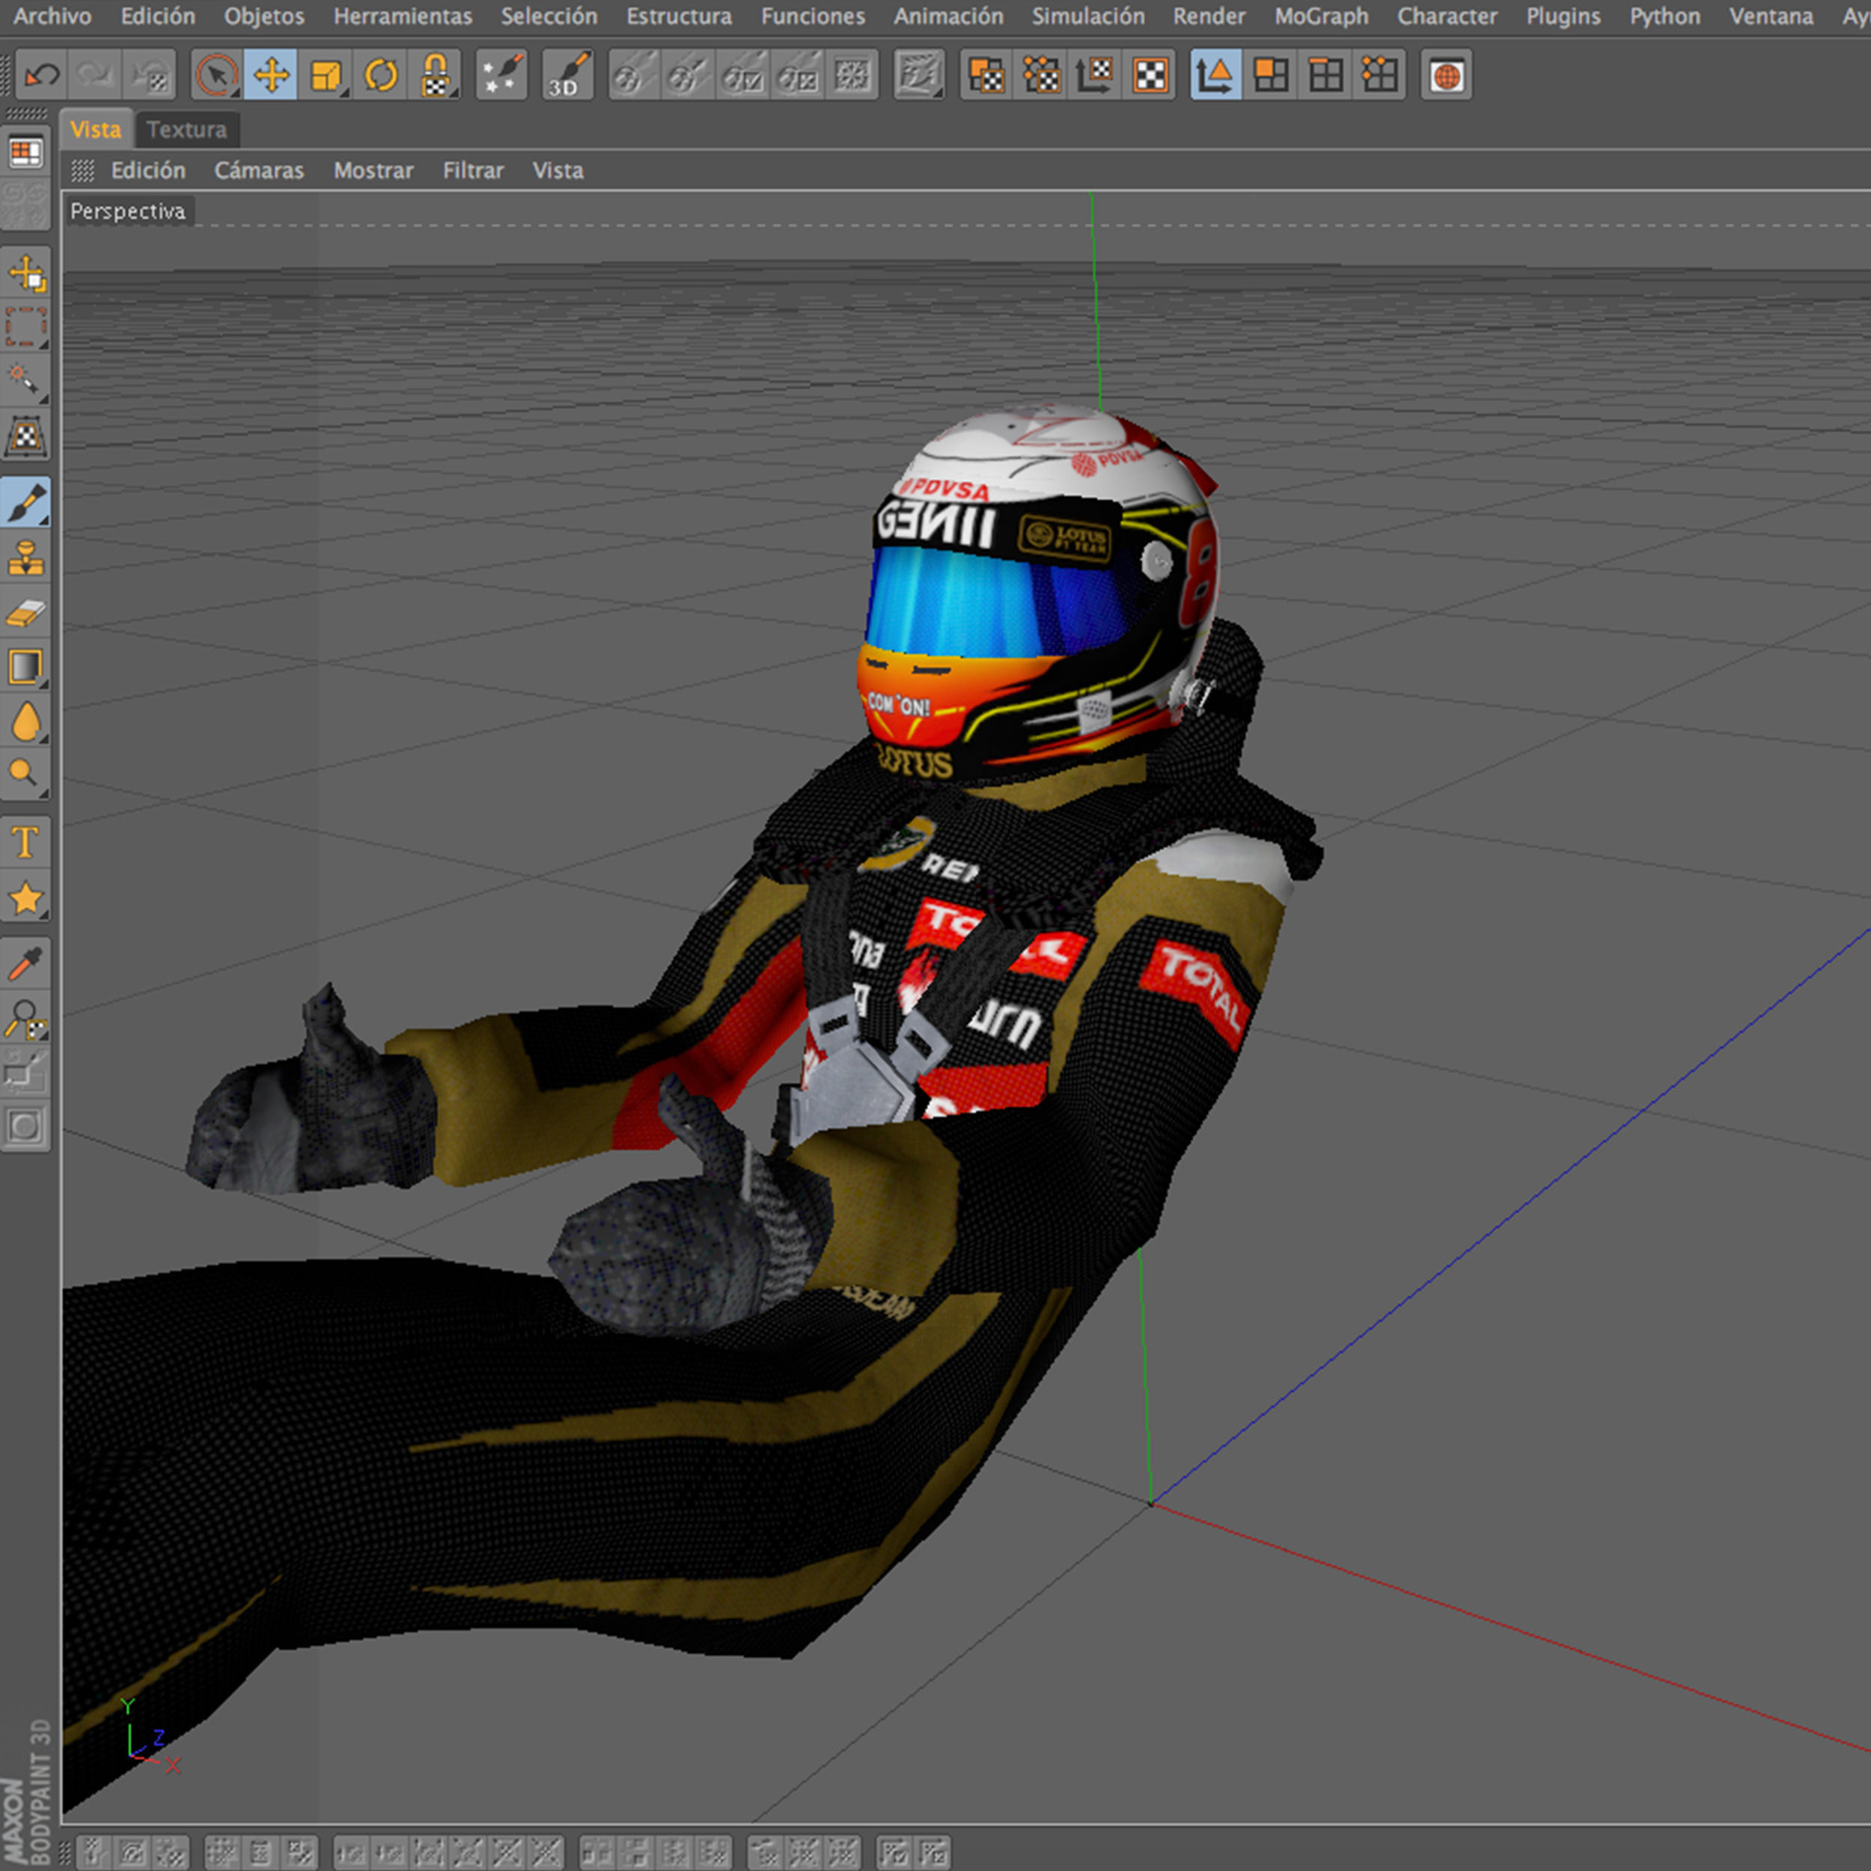This screenshot has height=1871, width=1871.
Task: Enable the axis mode triangle icon
Action: [1215, 75]
